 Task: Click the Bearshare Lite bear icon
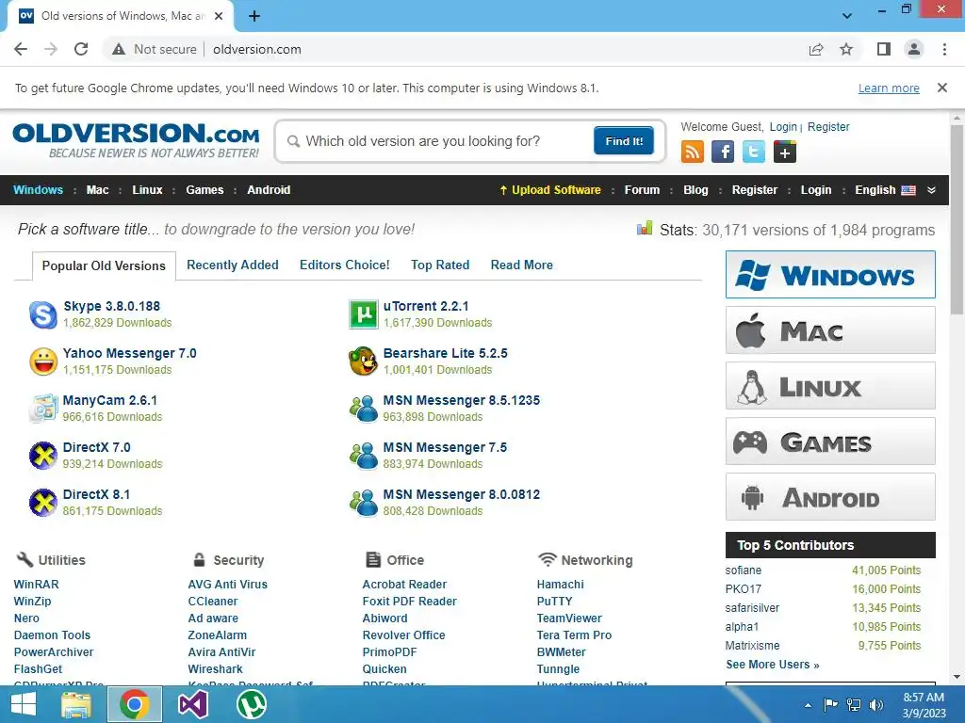(363, 361)
